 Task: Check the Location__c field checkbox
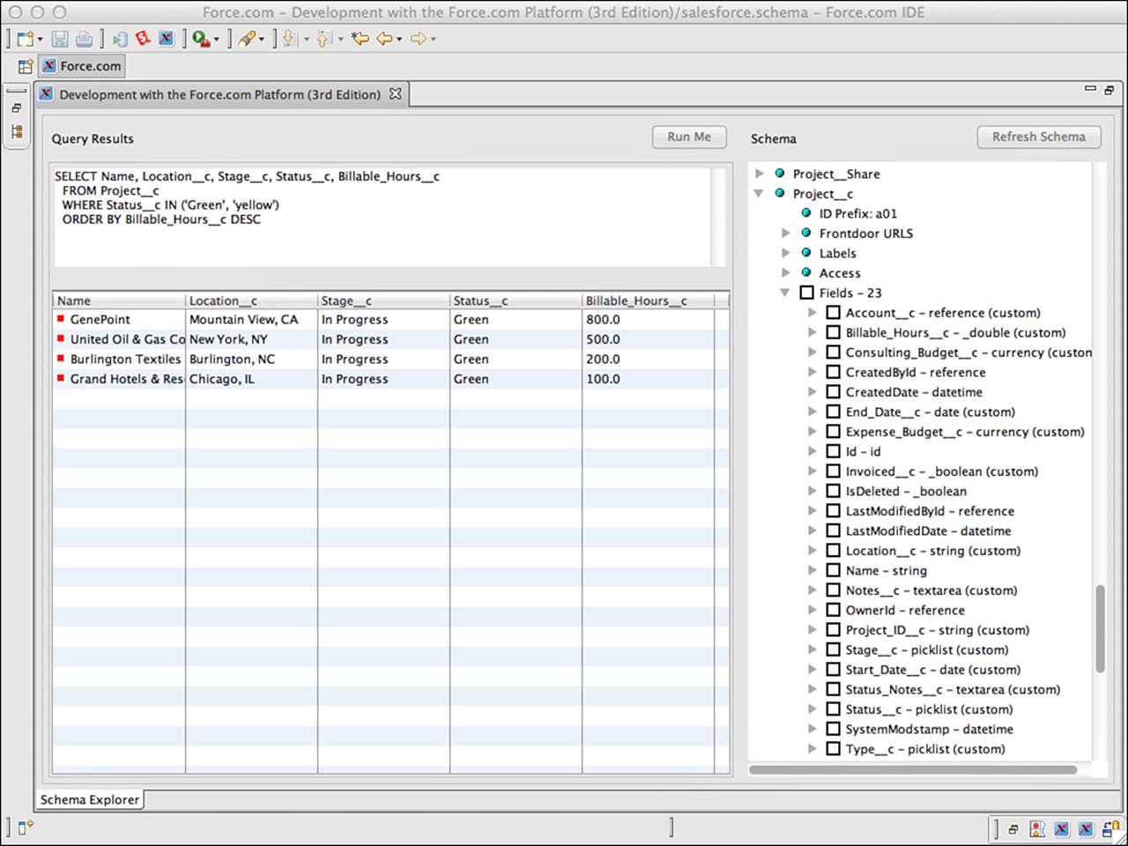[833, 551]
